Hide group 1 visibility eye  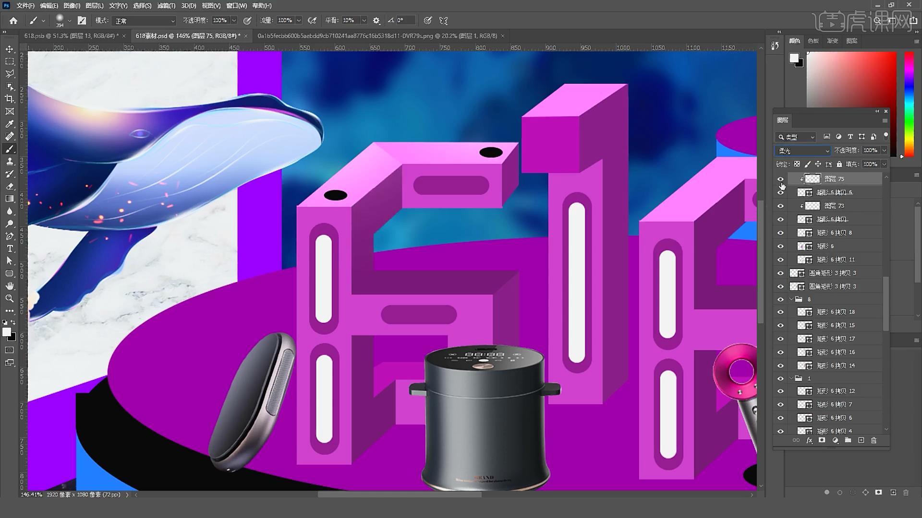click(x=780, y=378)
